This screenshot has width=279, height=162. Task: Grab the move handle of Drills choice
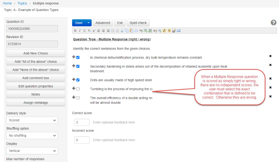pyautogui.click(x=74, y=79)
